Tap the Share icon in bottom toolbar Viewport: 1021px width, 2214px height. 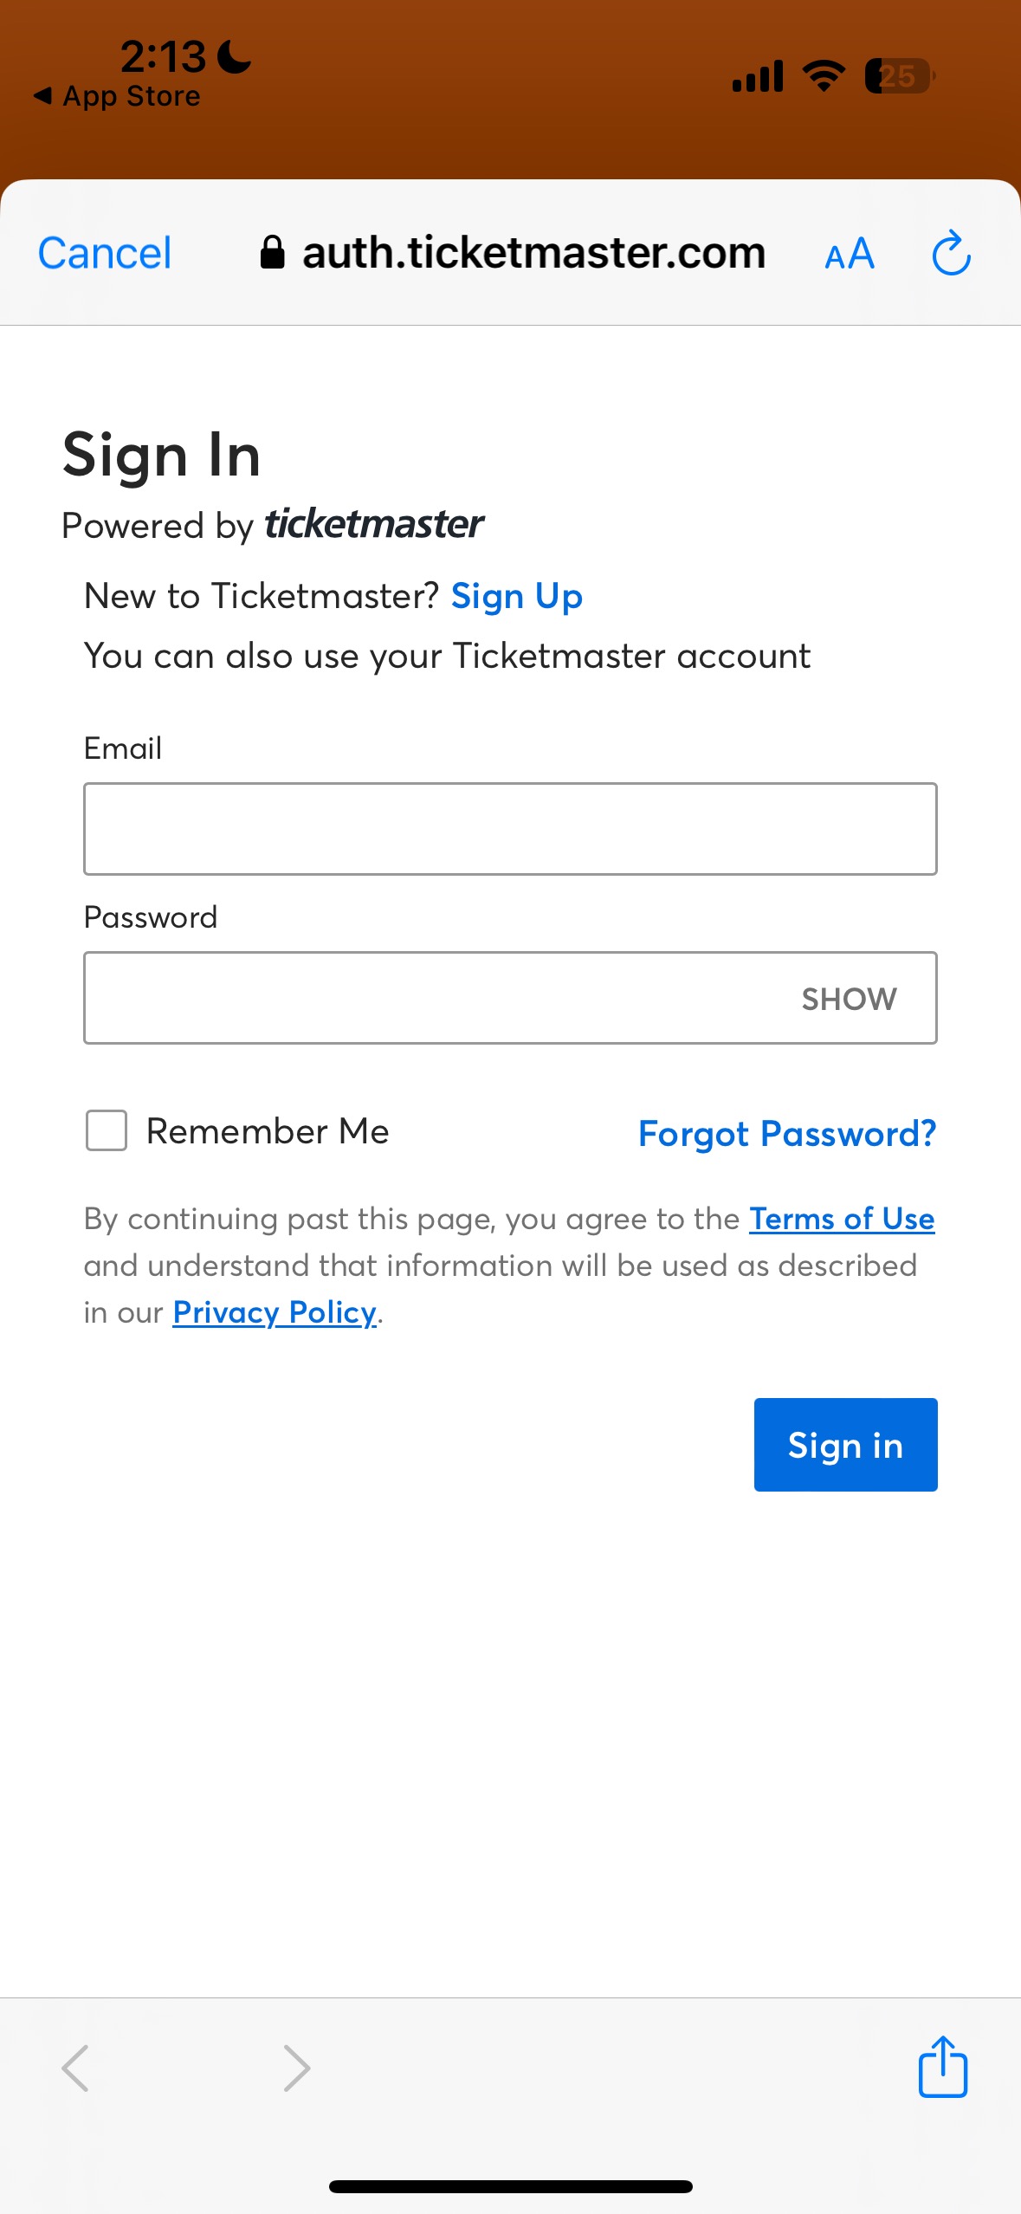pos(942,2067)
